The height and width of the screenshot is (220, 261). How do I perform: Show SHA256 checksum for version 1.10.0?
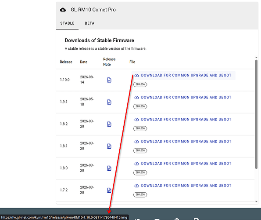[x=140, y=84]
